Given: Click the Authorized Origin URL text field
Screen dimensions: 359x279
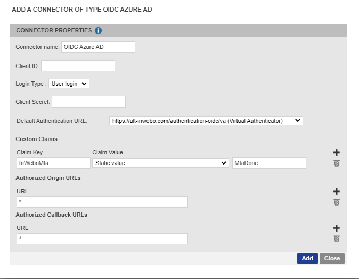Looking at the screenshot, I should [x=102, y=202].
